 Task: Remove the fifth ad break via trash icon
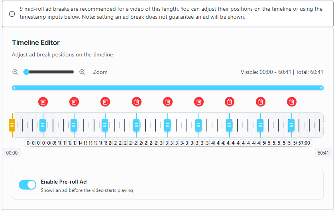(x=168, y=102)
